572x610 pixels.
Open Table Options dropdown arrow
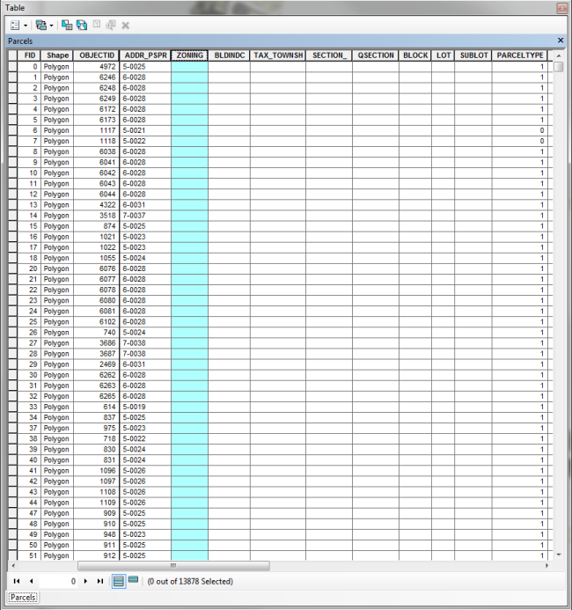point(24,26)
